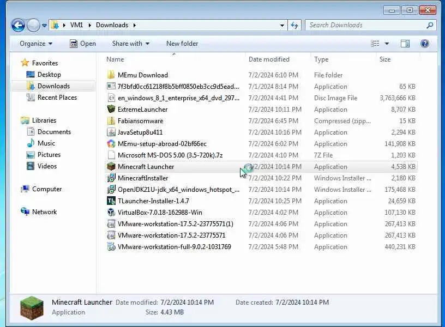Click the Minecraft Launcher grass block icon
This screenshot has height=327, width=445.
tap(111, 166)
